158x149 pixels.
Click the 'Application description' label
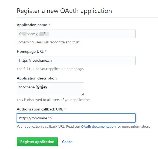point(37,78)
